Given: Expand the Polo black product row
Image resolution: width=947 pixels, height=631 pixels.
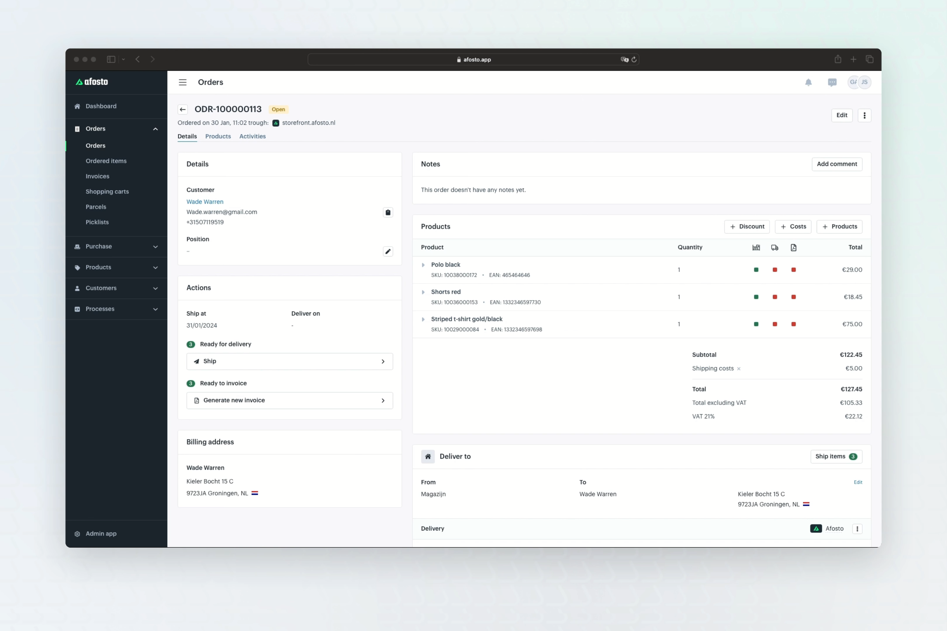Looking at the screenshot, I should (x=423, y=265).
